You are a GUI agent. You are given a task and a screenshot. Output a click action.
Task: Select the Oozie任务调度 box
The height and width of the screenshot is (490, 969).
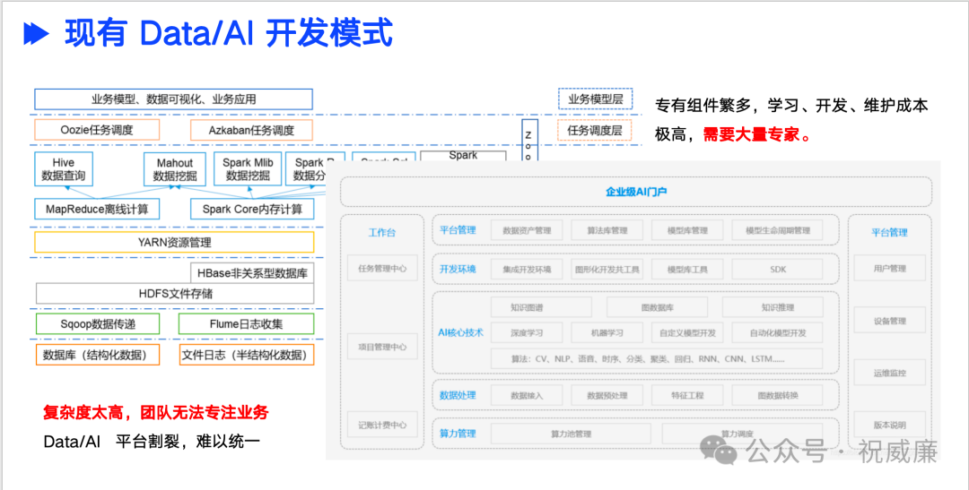[x=97, y=131]
